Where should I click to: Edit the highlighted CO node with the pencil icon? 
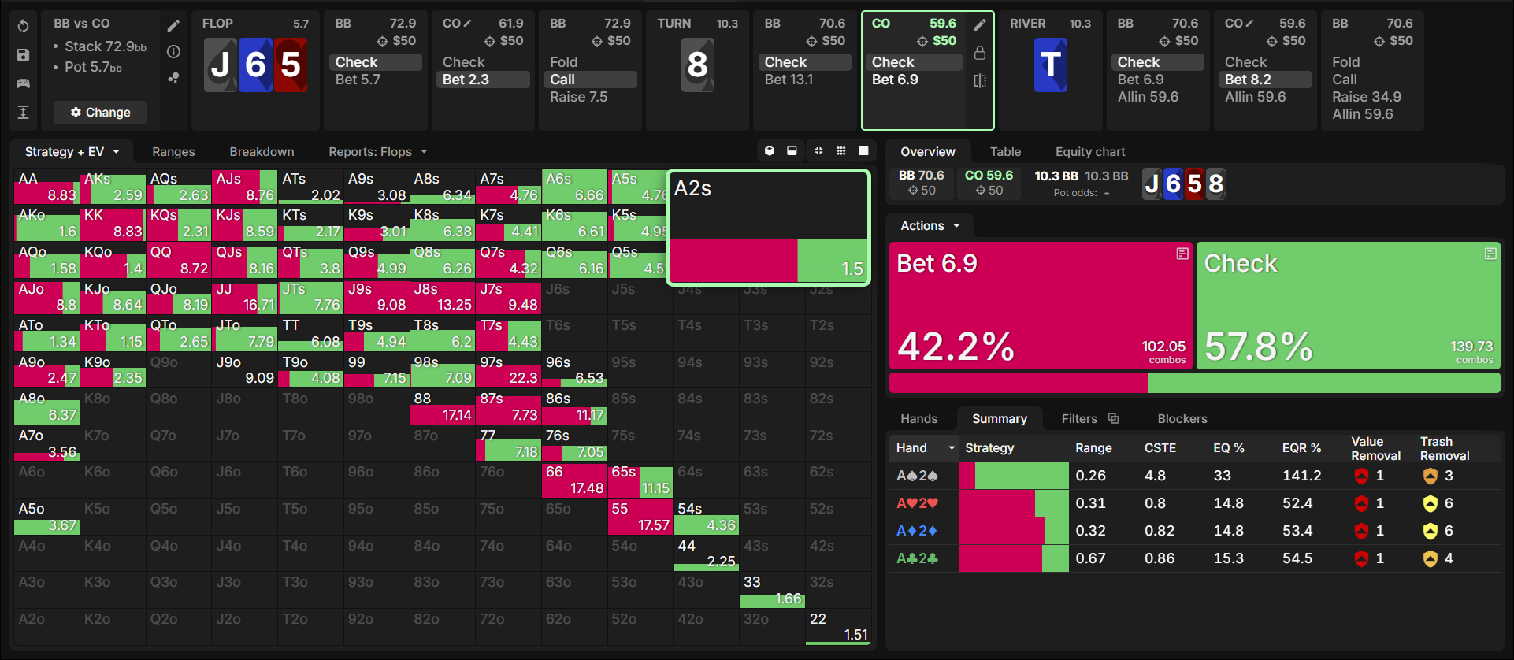(x=980, y=25)
